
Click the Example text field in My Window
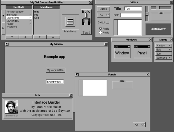55,82
